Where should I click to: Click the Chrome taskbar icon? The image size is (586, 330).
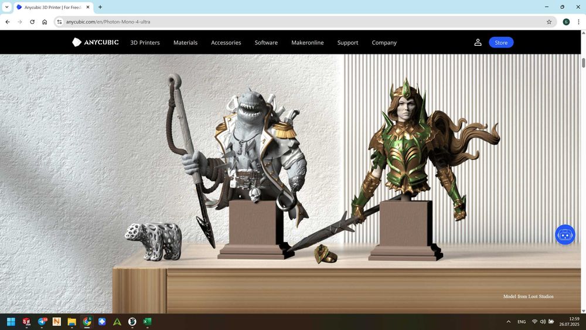(87, 321)
